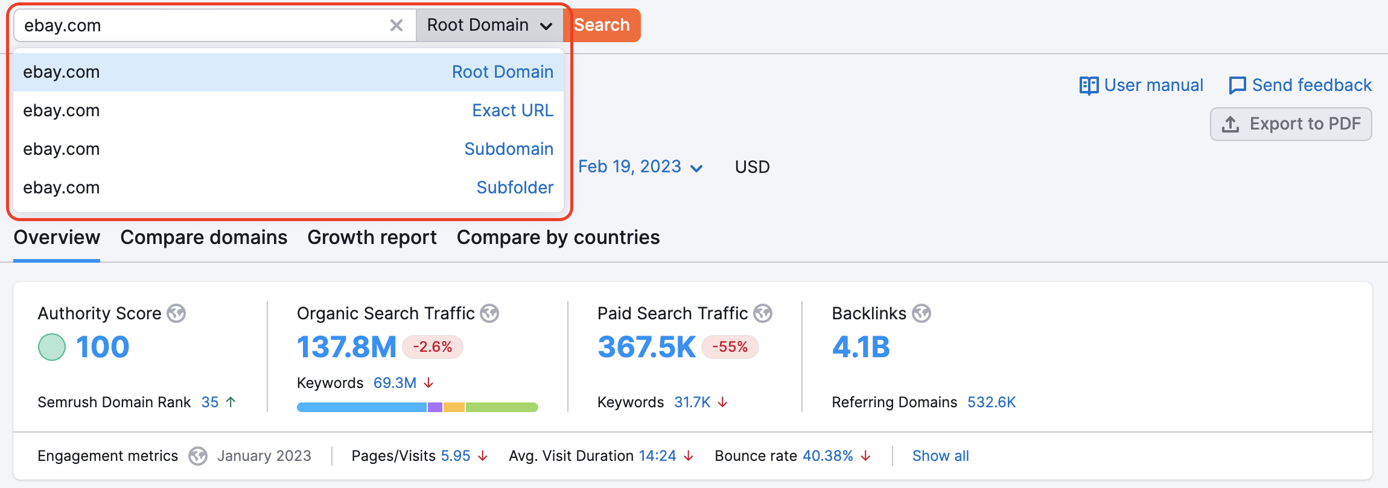Image resolution: width=1388 pixels, height=488 pixels.
Task: Open the Root Domain type dropdown
Action: (489, 25)
